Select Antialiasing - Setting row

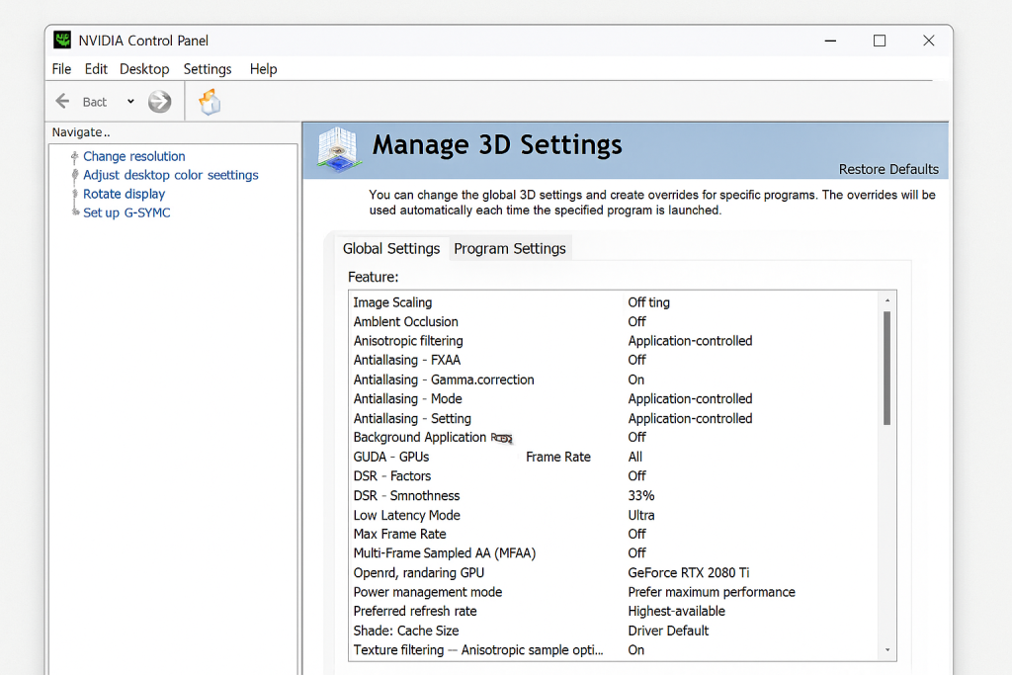click(x=613, y=418)
